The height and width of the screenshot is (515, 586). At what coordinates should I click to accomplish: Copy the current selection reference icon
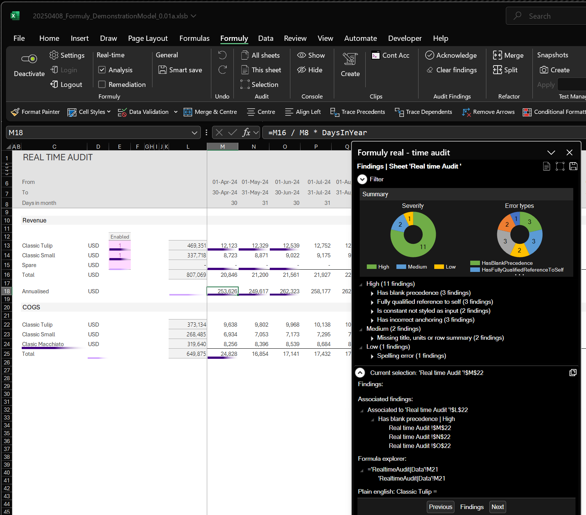tap(573, 373)
